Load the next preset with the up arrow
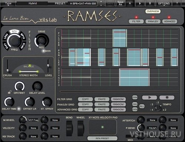This screenshot has height=142, width=185. click(101, 1)
